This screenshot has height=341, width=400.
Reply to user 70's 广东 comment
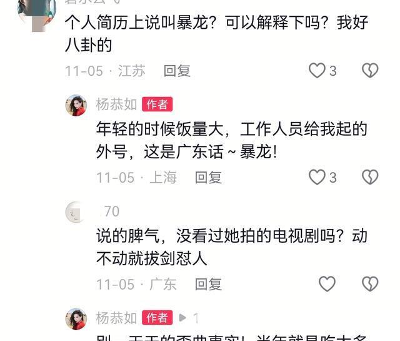(x=208, y=284)
